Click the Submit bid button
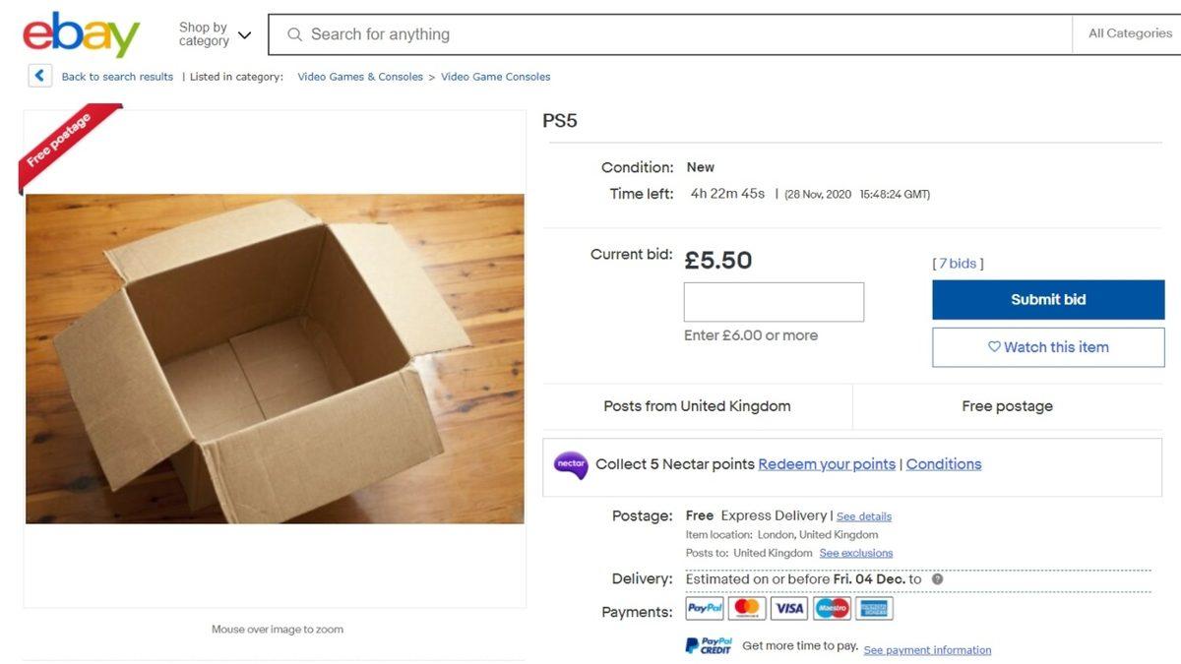The height and width of the screenshot is (664, 1181). click(1047, 299)
